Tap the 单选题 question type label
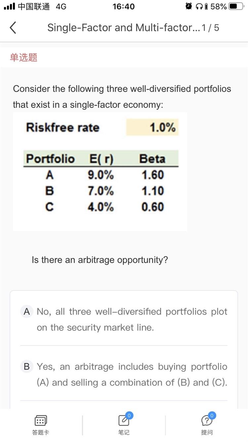 (23, 57)
